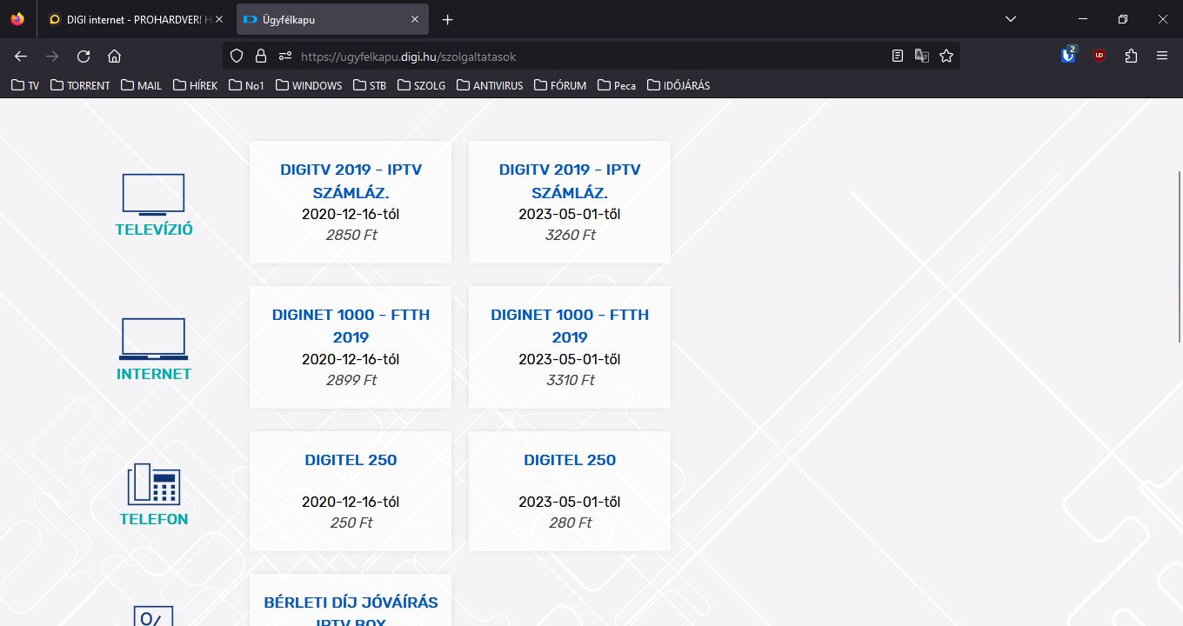1183x626 pixels.
Task: Open a new tab with plus
Action: (448, 19)
